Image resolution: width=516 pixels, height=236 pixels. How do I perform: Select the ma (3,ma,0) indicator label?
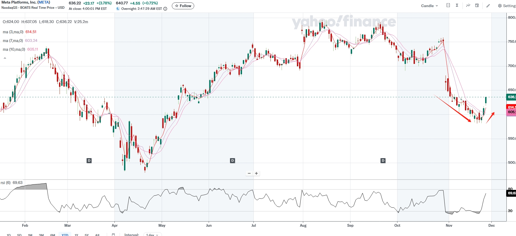(x=13, y=32)
